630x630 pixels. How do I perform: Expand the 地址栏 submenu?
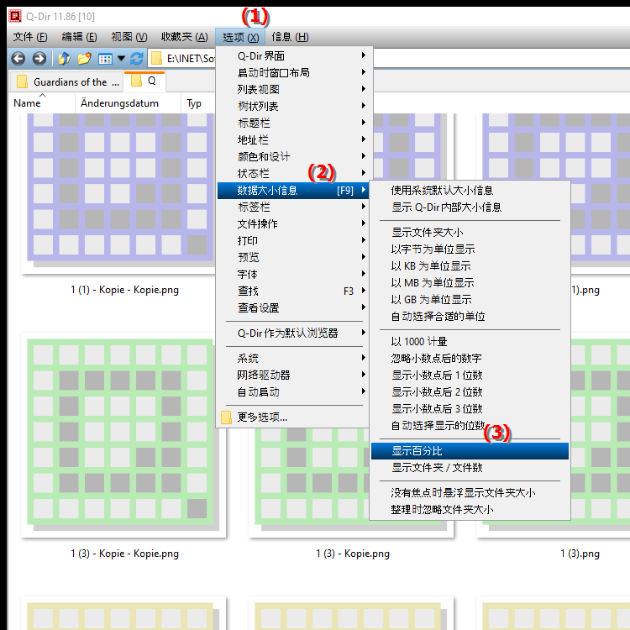click(293, 139)
